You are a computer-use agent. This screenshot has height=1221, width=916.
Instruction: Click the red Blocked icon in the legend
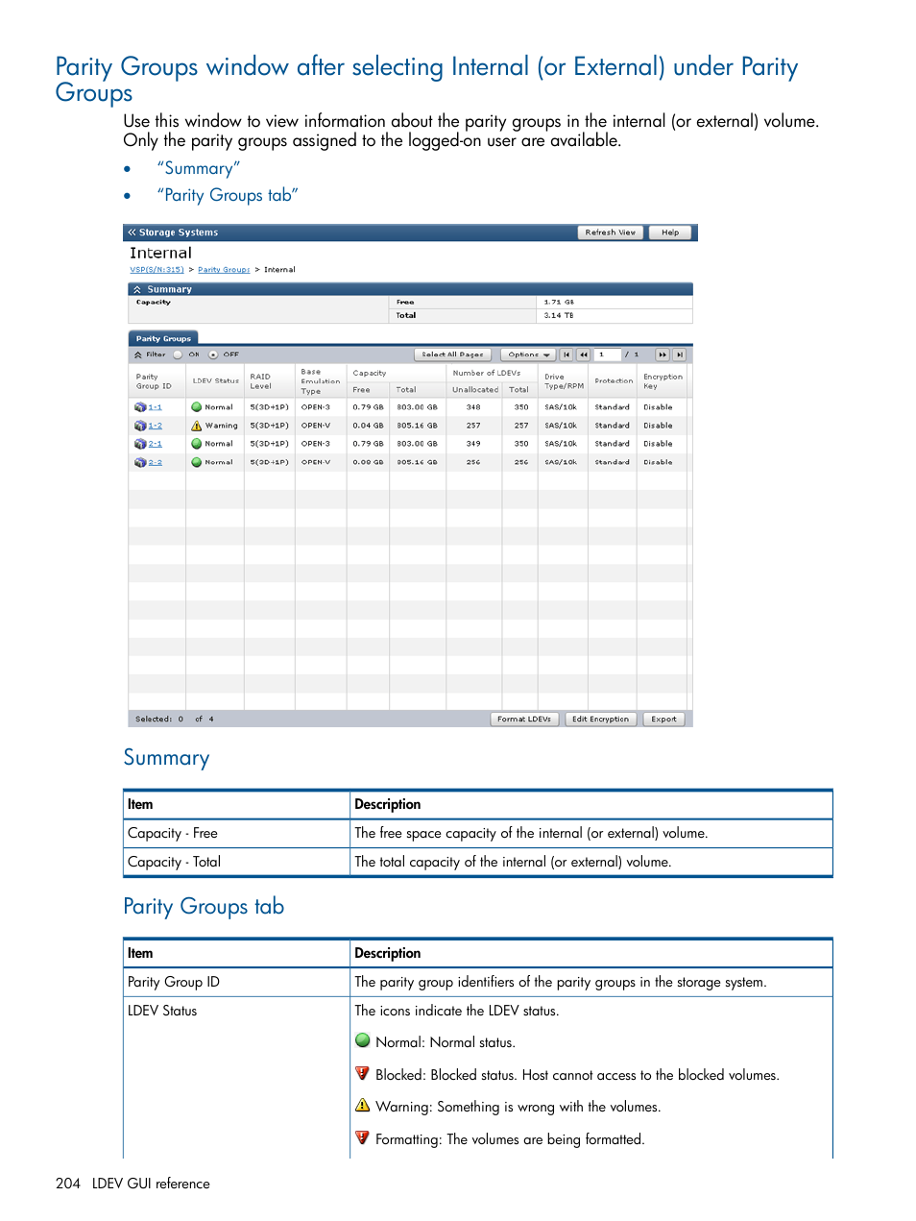click(363, 1073)
